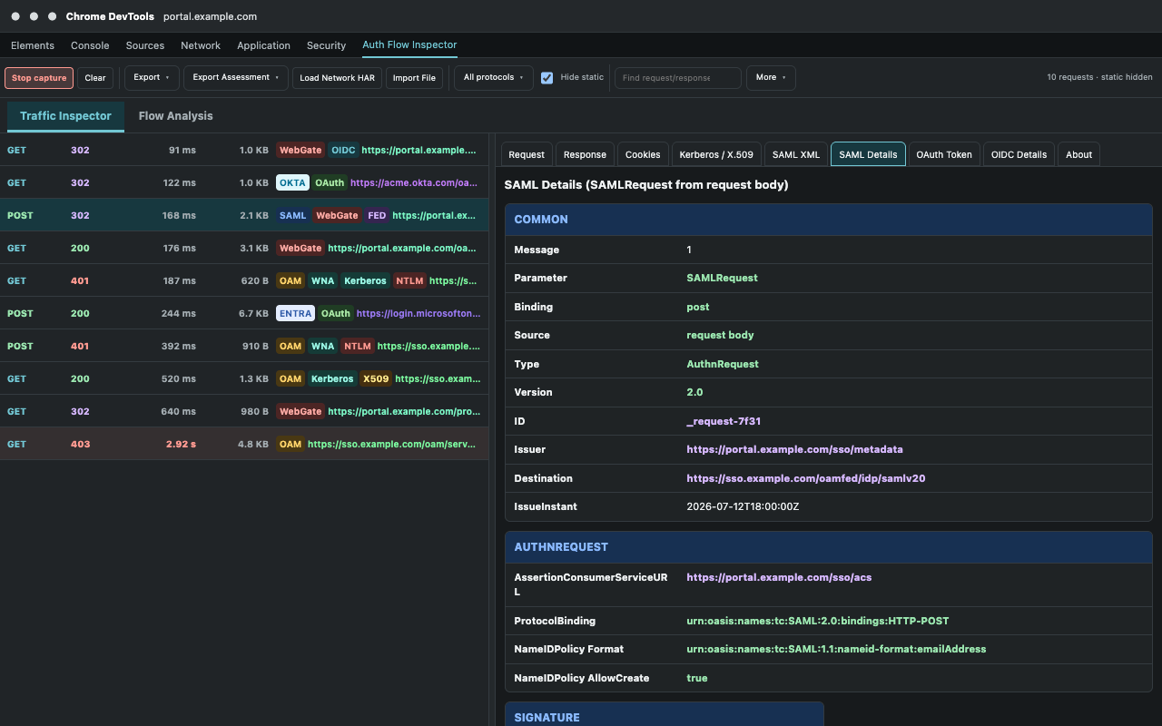The width and height of the screenshot is (1162, 726).
Task: Click the NTLM badge in 187 ms row
Action: click(x=409, y=280)
